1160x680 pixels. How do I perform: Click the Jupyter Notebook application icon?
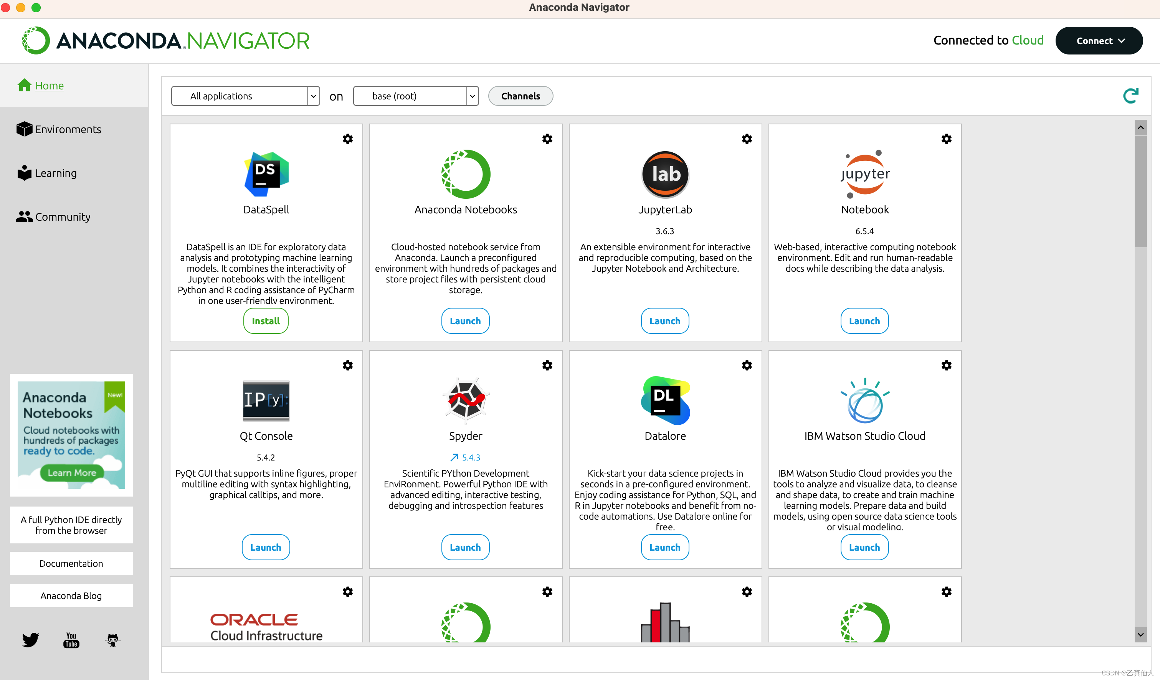[864, 172]
